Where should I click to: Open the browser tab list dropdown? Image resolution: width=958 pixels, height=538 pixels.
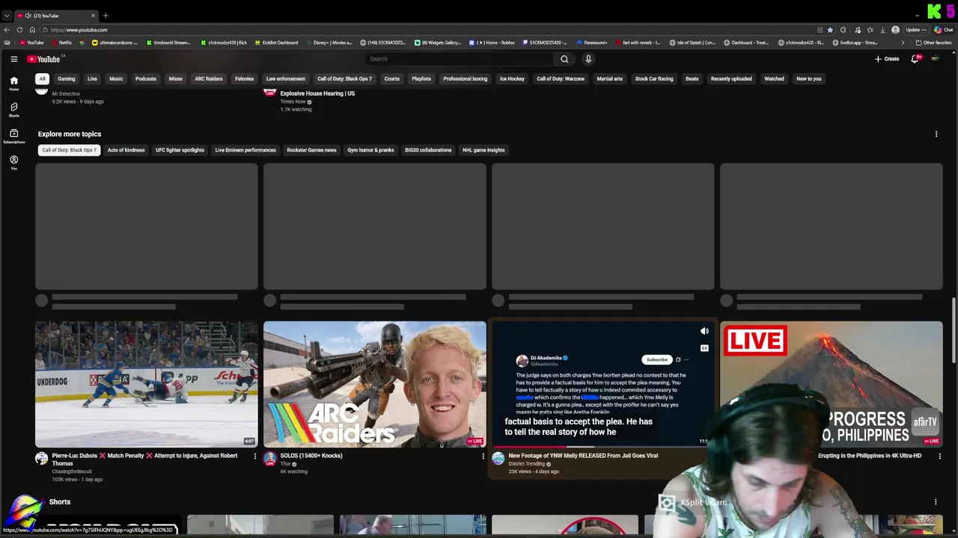[7, 16]
